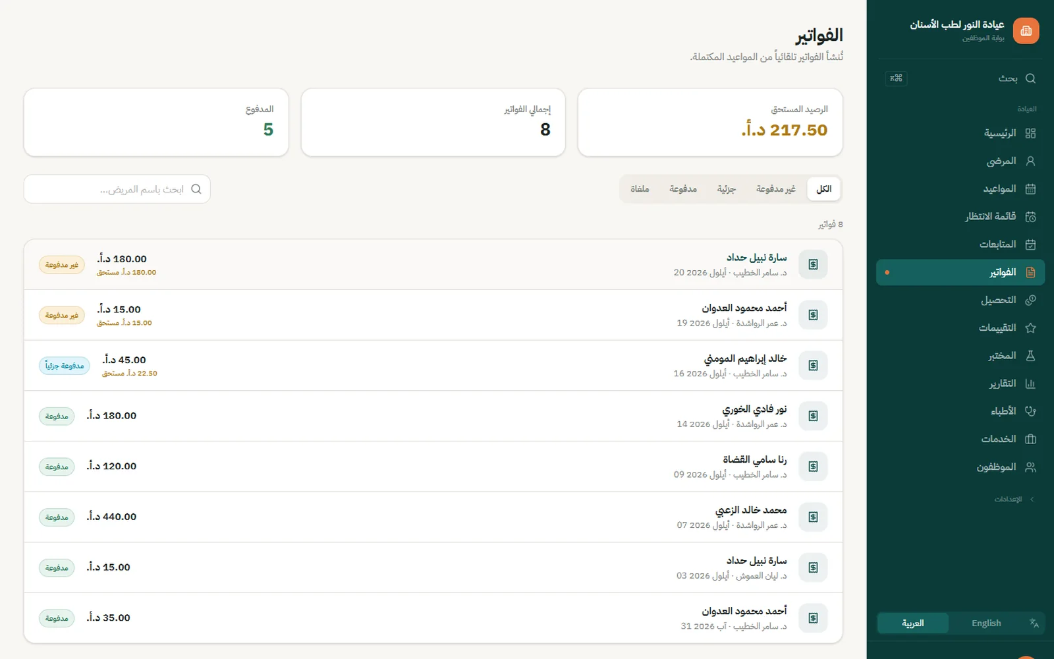This screenshot has width=1054, height=659.
Task: Switch language to English
Action: click(986, 623)
